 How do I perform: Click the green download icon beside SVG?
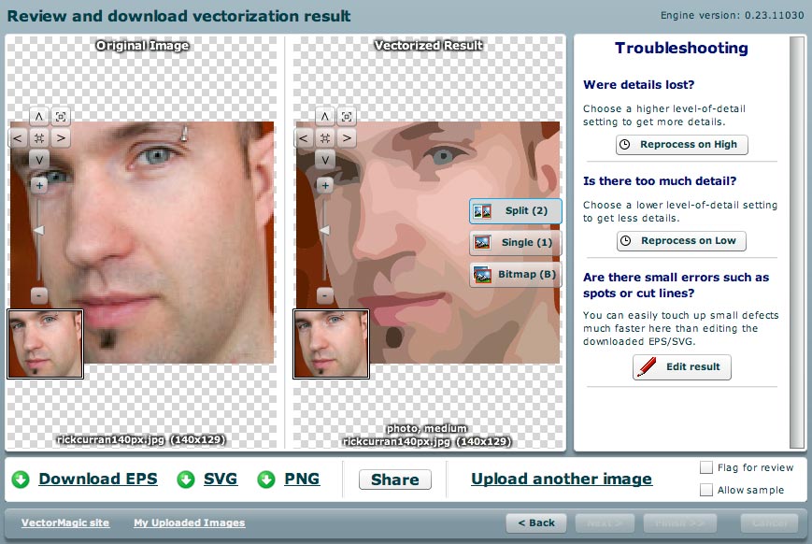click(185, 480)
